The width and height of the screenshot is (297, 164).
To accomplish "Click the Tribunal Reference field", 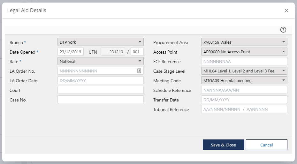I will pos(244,109).
